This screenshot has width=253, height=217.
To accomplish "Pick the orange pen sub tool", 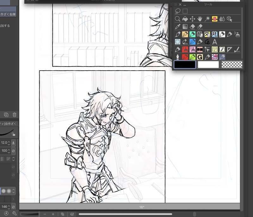I will [185, 34].
